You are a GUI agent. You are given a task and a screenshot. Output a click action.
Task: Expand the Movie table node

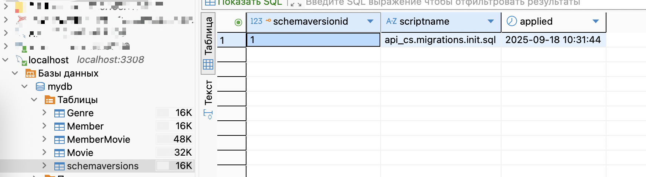44,152
